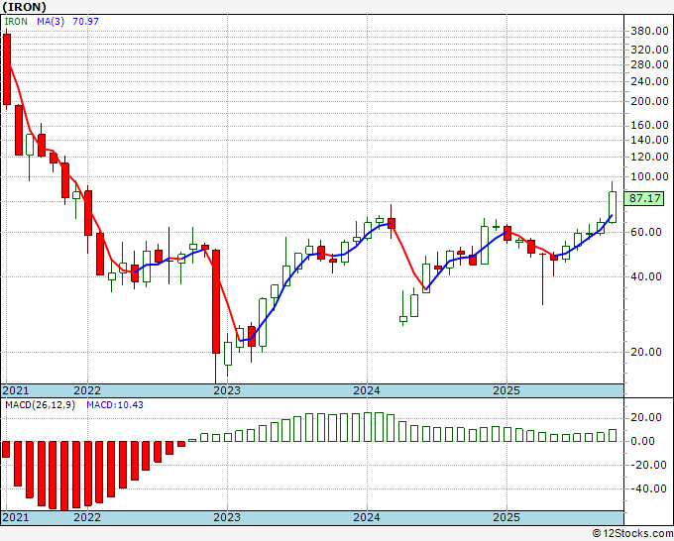Click the 380.00 price axis label
The width and height of the screenshot is (674, 541).
(649, 31)
